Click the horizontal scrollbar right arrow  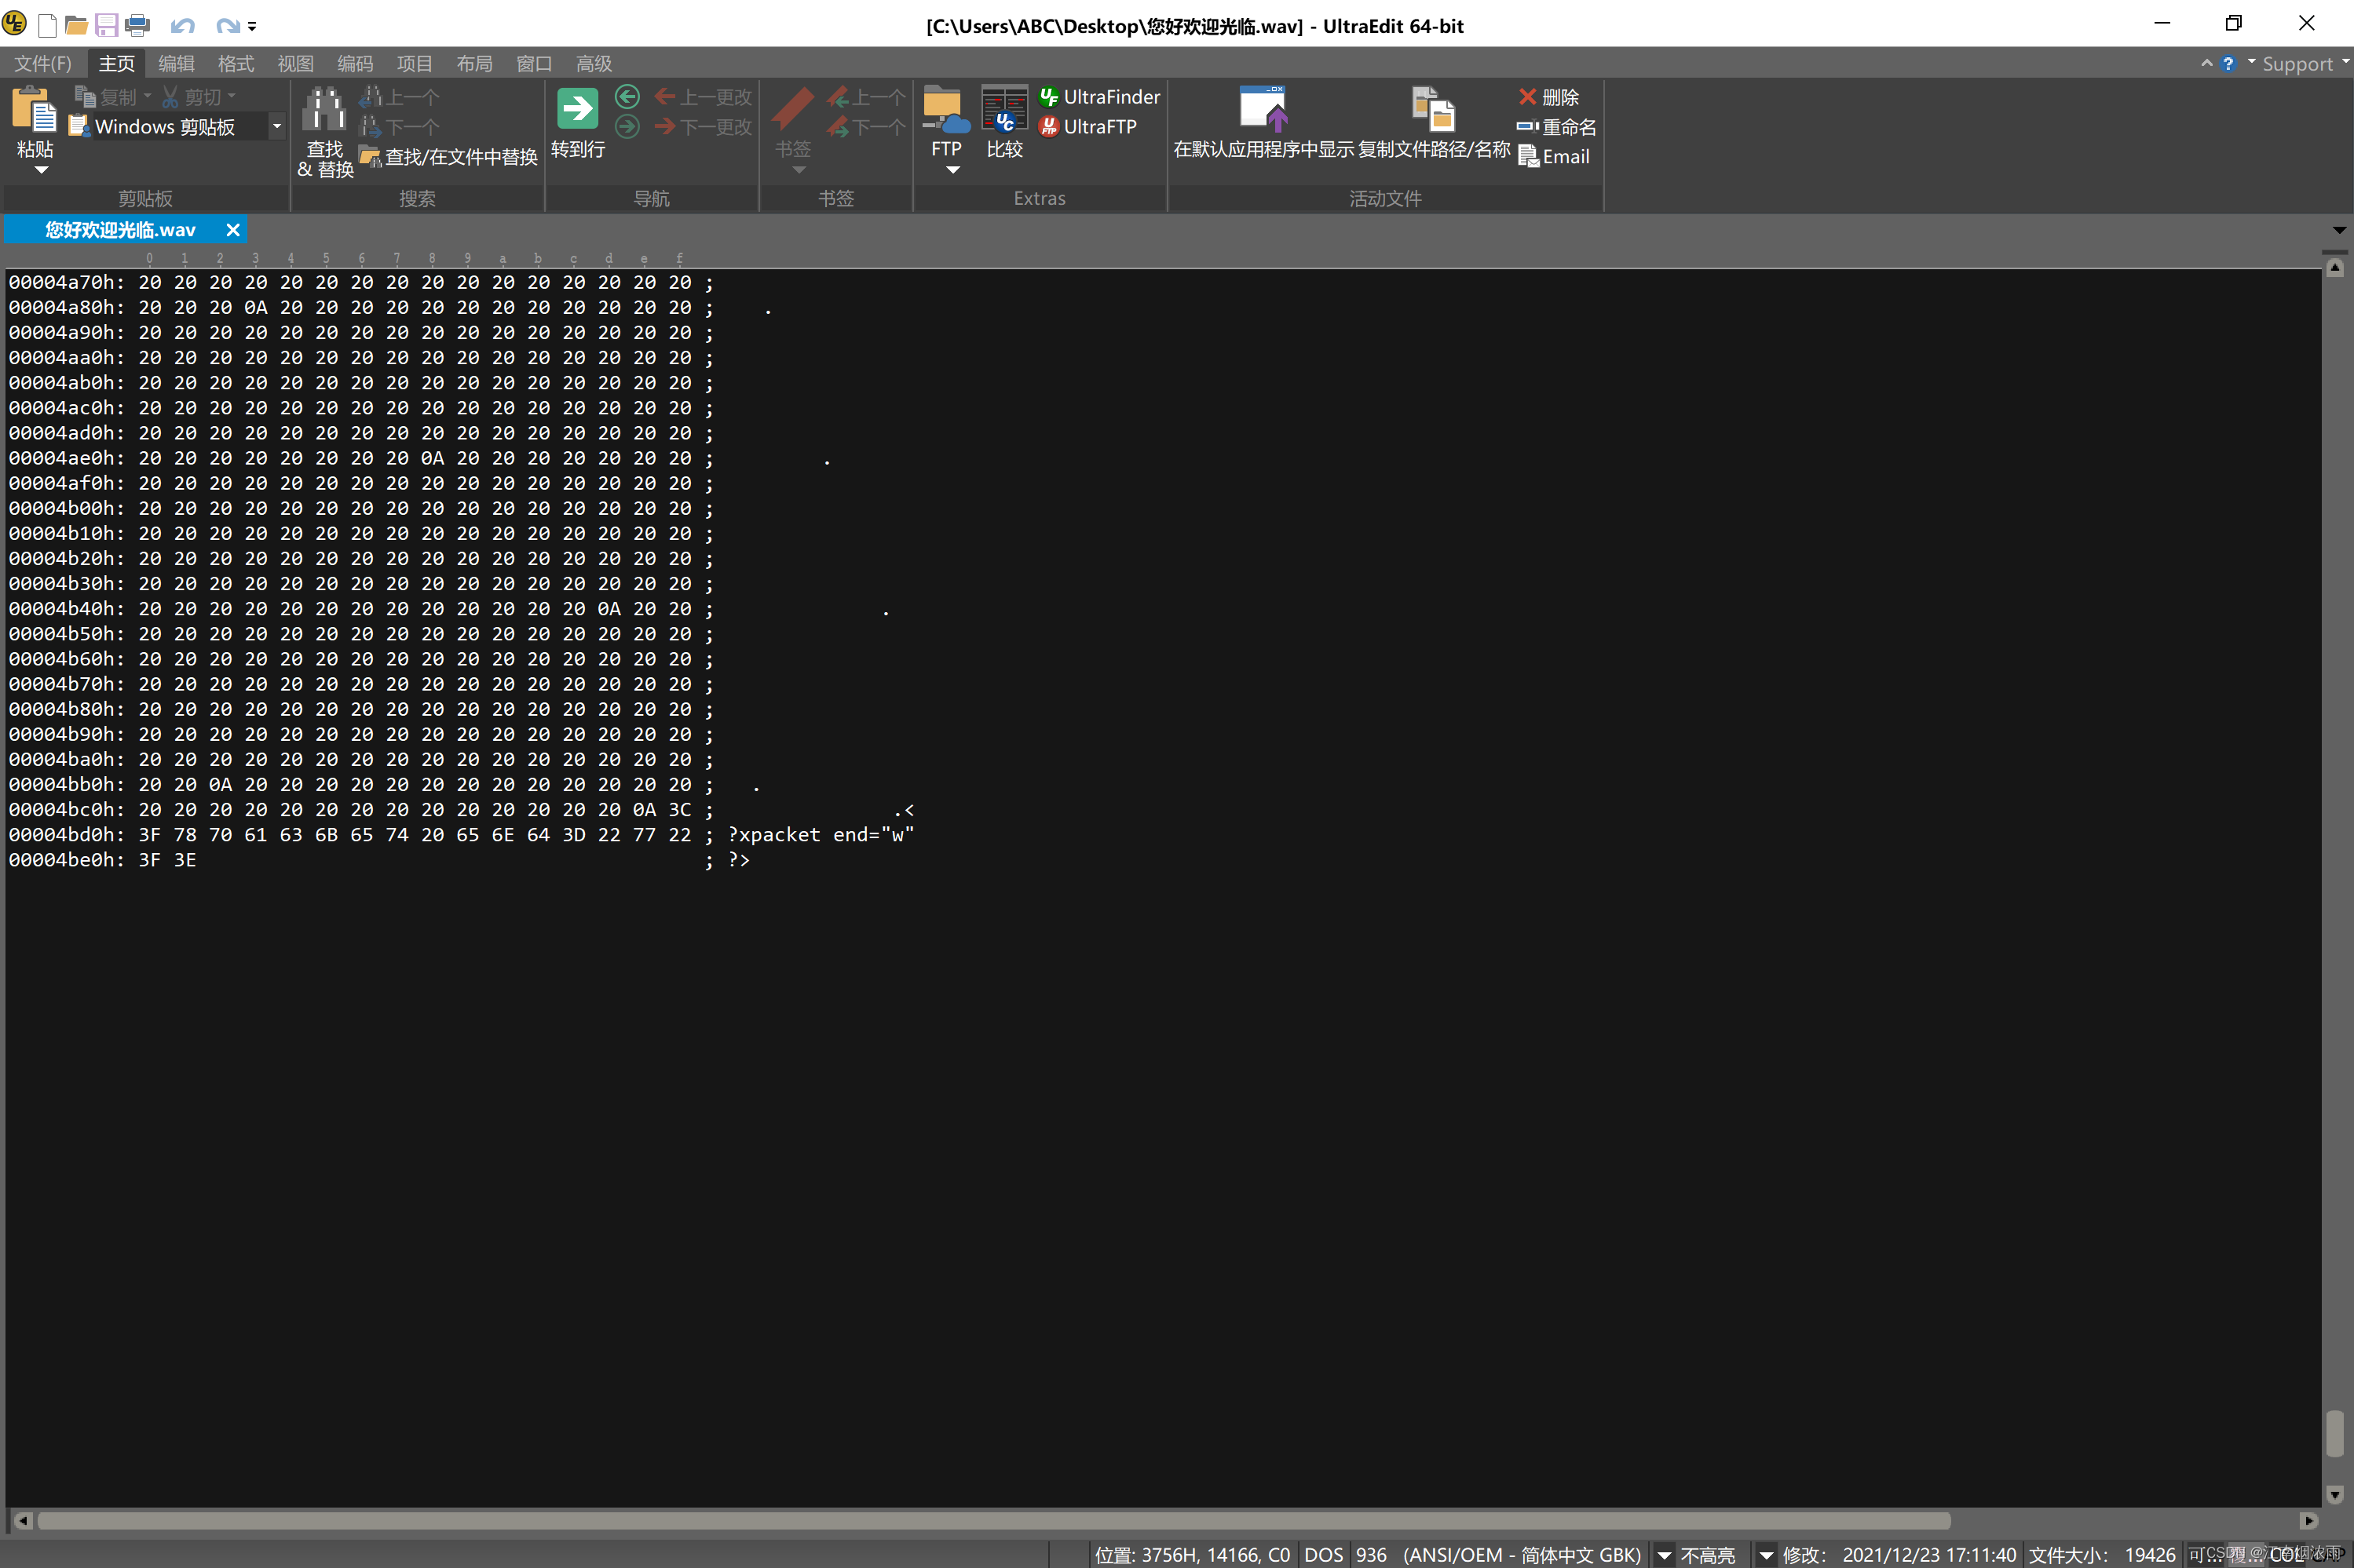(2309, 1521)
